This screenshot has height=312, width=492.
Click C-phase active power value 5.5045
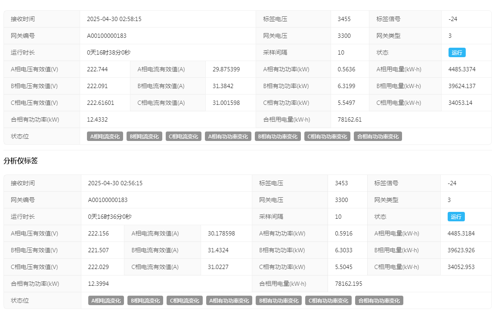[x=343, y=267]
